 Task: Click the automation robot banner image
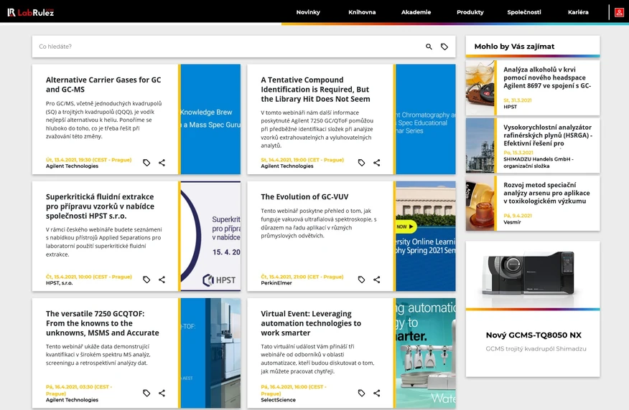tap(426, 353)
